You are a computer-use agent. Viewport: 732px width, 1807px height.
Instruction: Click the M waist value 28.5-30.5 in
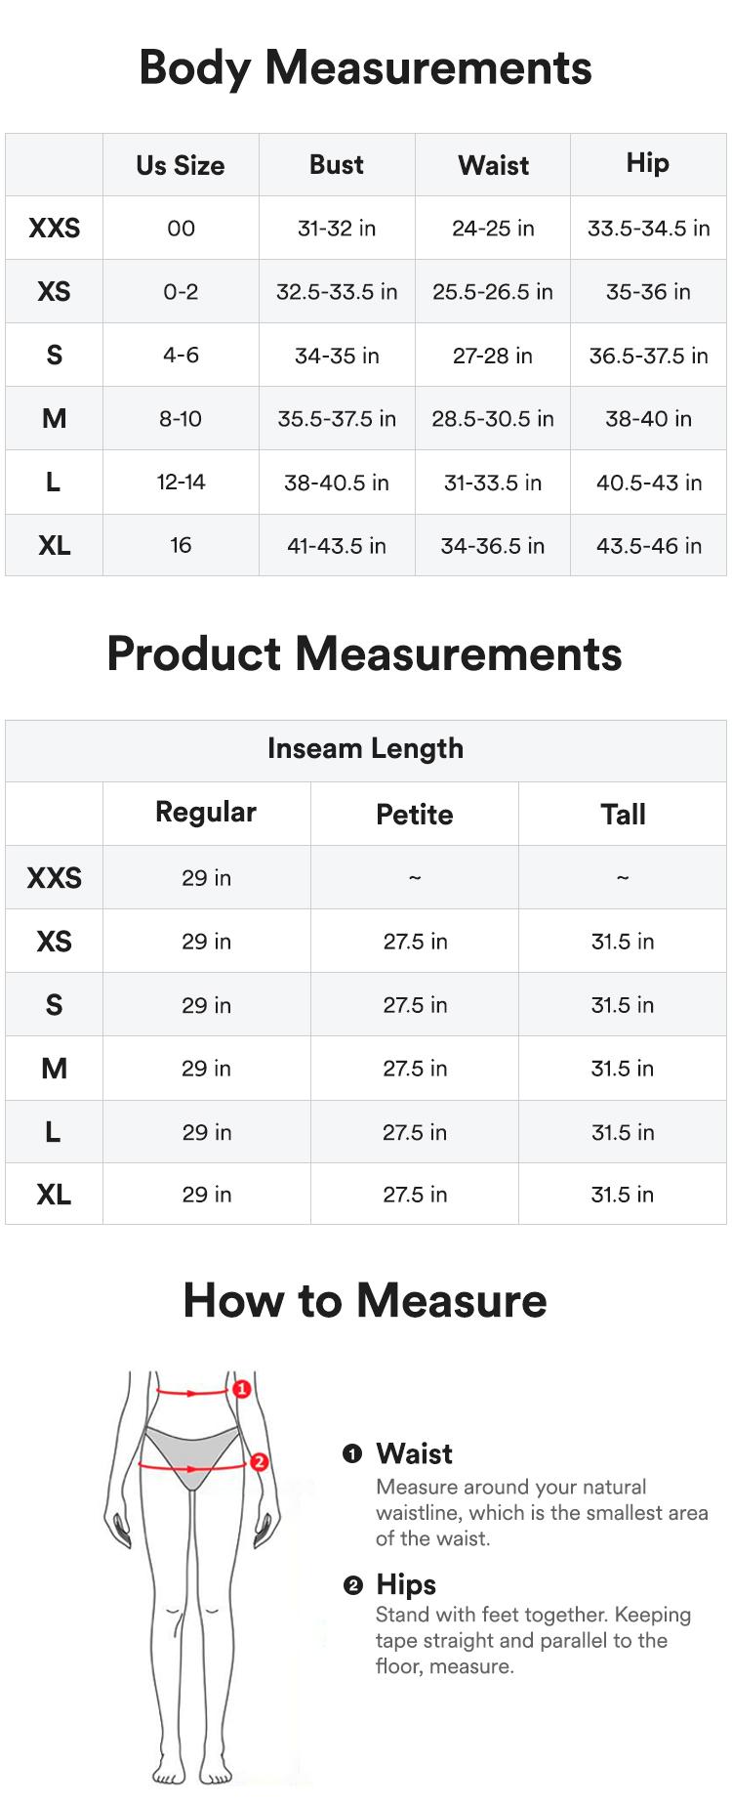(x=493, y=419)
